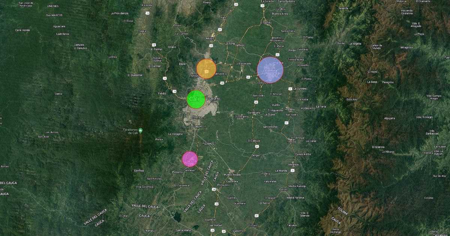Click the Guachené label

[239, 203]
